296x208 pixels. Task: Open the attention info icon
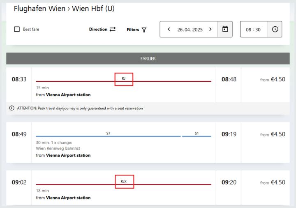point(12,108)
